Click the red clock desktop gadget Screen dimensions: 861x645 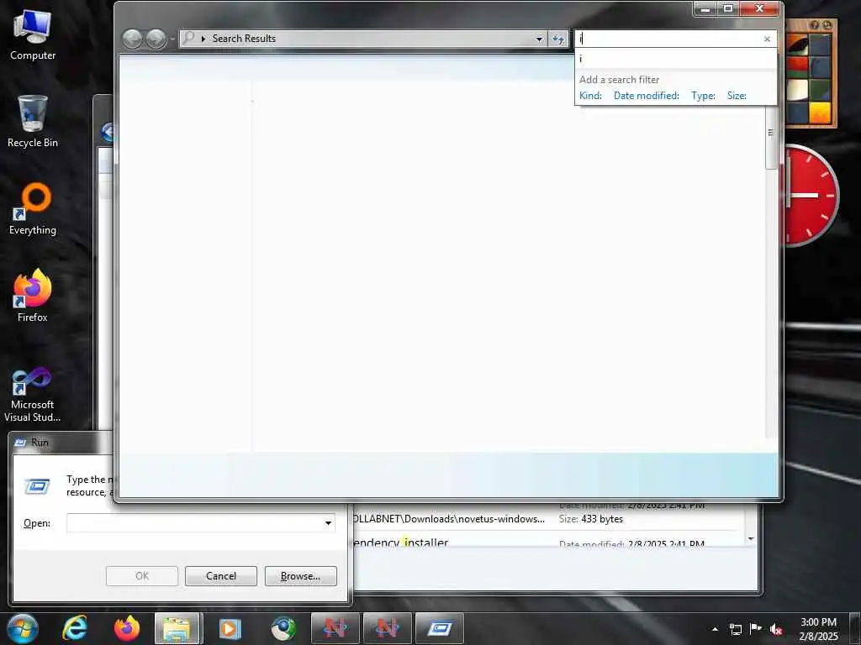tap(811, 195)
